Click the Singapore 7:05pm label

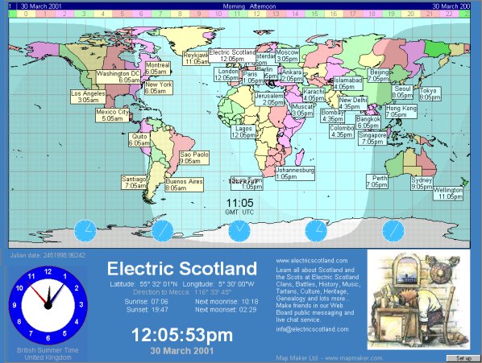pos(372,138)
